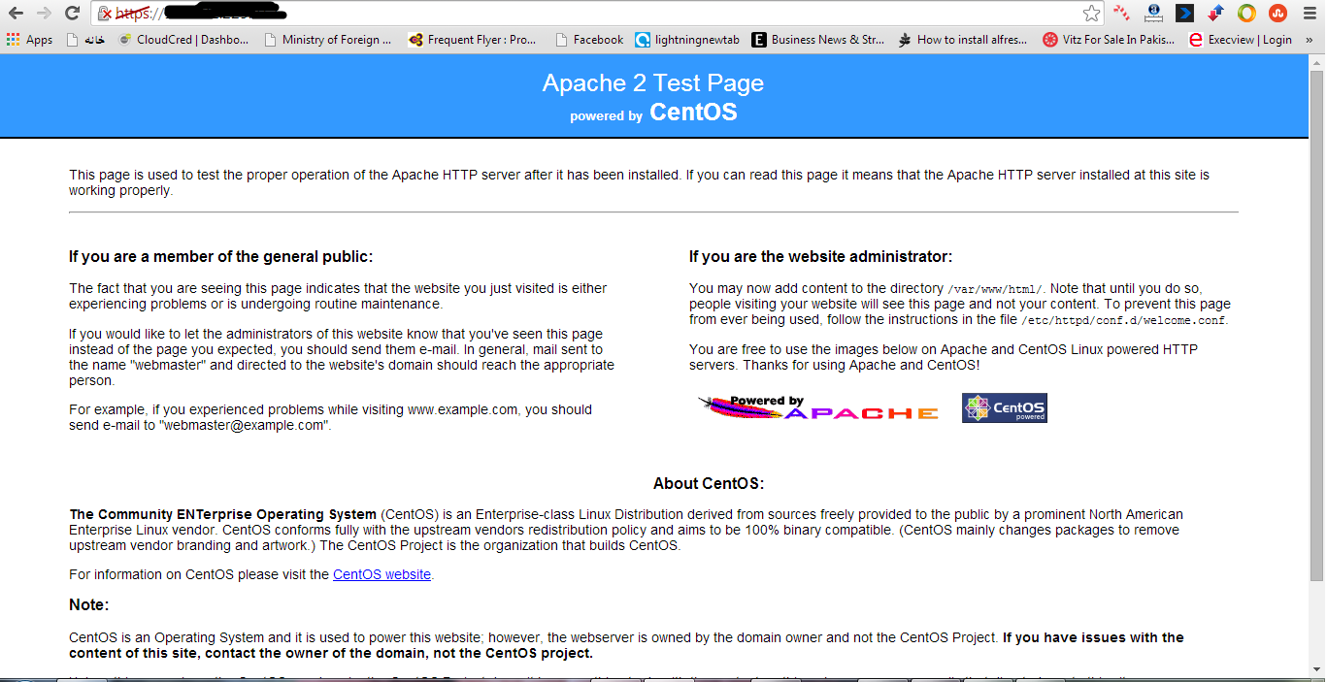The image size is (1327, 682).
Task: Click the 'webmaster@example.com' text
Action: tap(243, 425)
